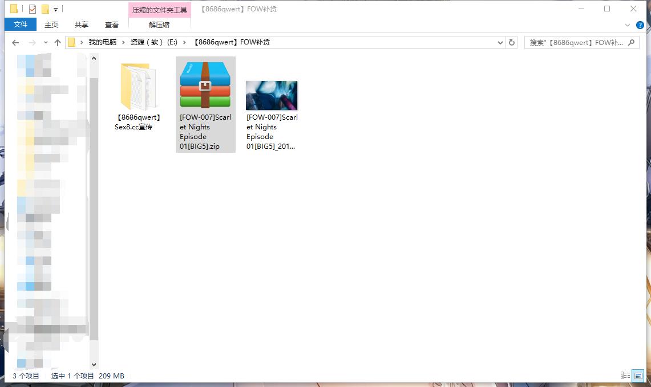Click the New folder icon in the title bar
The image size is (651, 387).
(x=45, y=9)
